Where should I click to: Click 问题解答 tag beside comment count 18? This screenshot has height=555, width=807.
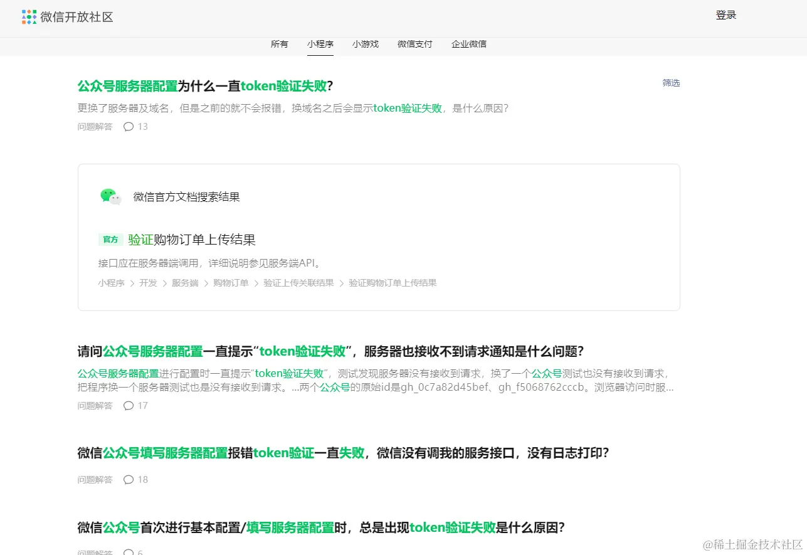click(95, 480)
